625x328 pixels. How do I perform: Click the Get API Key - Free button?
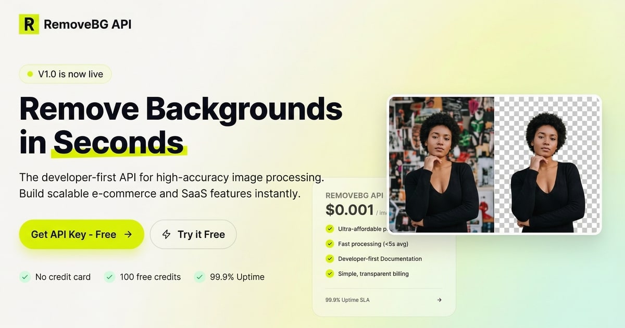pyautogui.click(x=81, y=234)
